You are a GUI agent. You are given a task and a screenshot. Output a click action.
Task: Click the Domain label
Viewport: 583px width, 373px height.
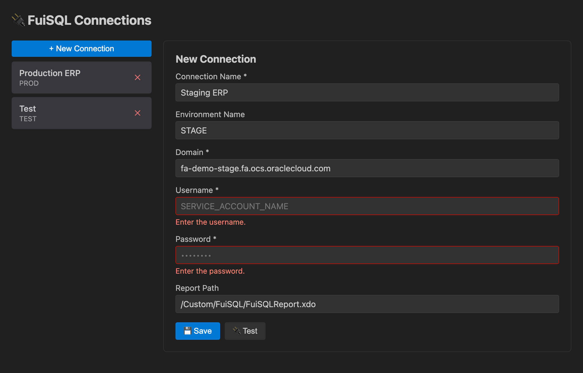pyautogui.click(x=192, y=152)
